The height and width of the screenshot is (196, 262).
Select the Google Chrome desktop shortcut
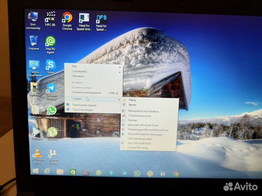point(67,21)
